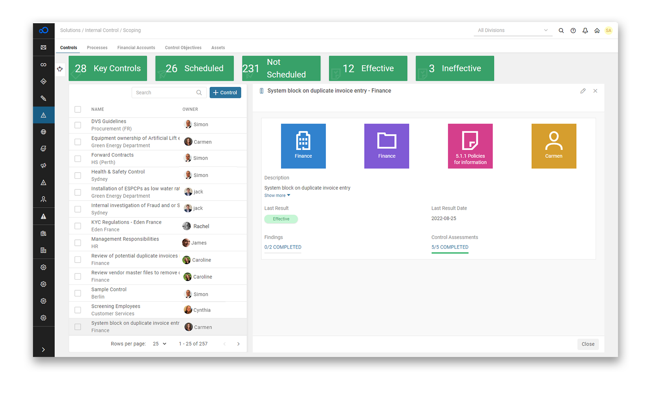Open the 5.1.1 Policies for information document tile
The height and width of the screenshot is (416, 651).
click(x=470, y=146)
